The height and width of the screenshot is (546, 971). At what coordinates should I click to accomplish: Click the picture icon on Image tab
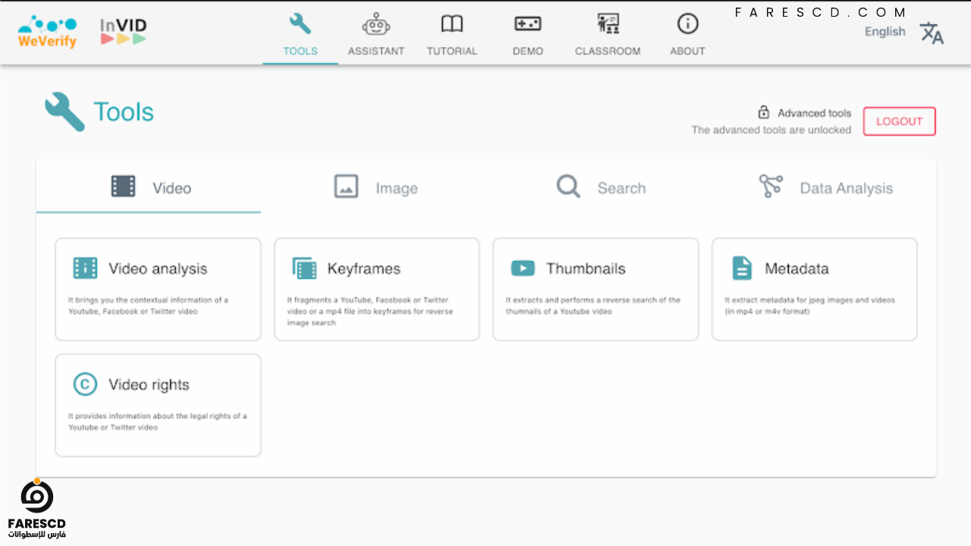point(347,186)
